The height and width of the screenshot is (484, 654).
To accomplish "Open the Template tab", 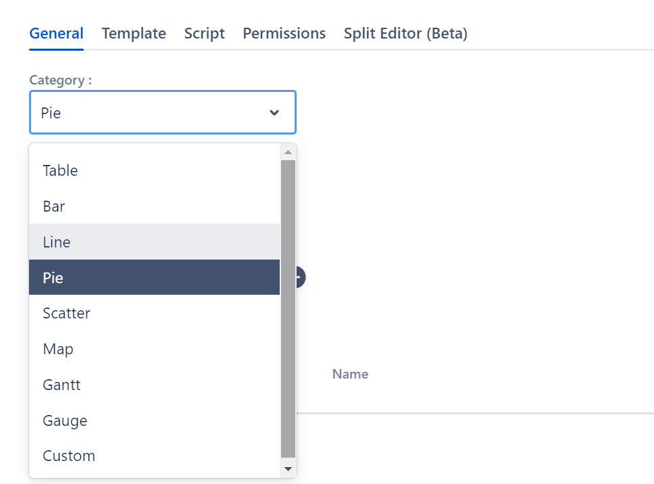I will (134, 33).
